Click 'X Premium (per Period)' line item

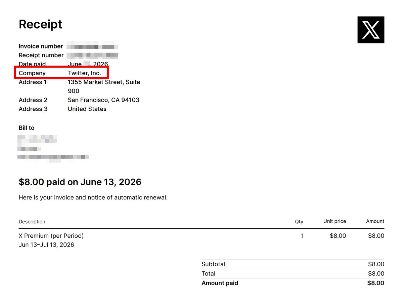click(51, 236)
